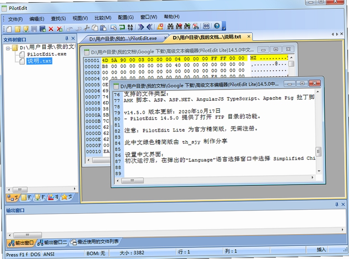The width and height of the screenshot is (349, 259).
Task: Click the Close all files icon
Action: pyautogui.click(x=59, y=29)
